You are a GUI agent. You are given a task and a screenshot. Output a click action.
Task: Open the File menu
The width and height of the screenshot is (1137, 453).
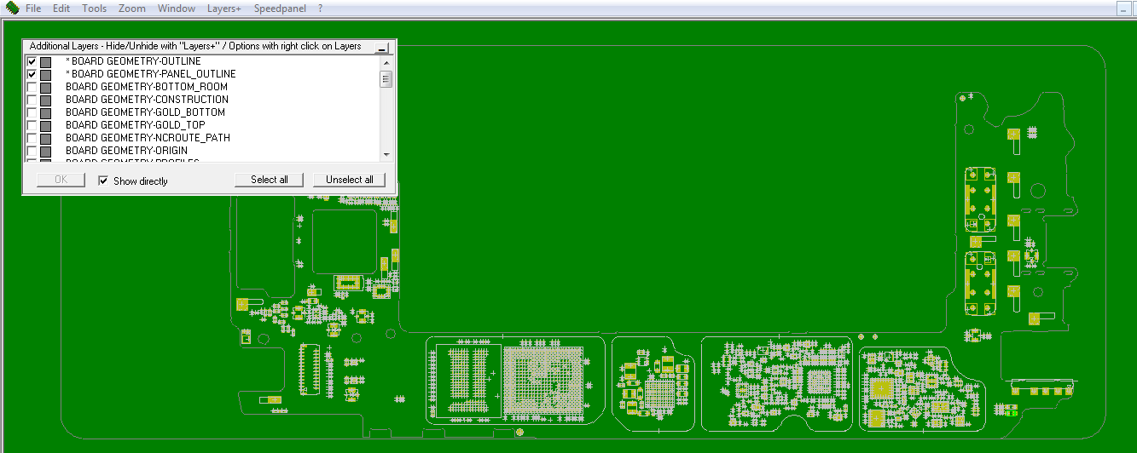click(33, 9)
